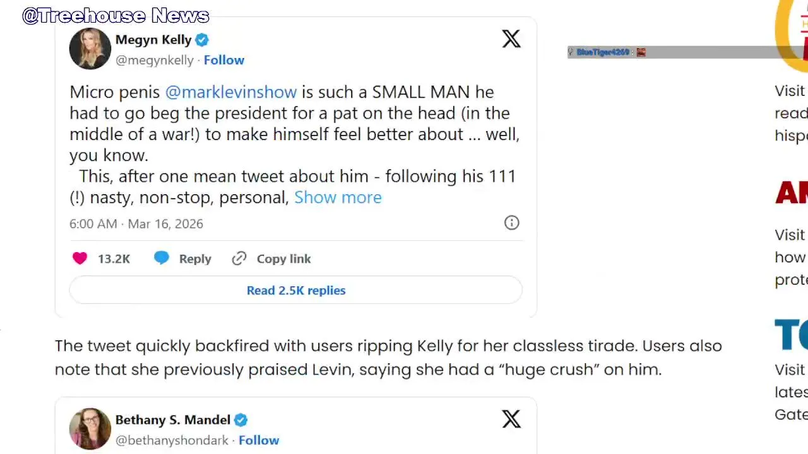Click the Megyn Kelly display name
This screenshot has width=808, height=454.
click(x=153, y=40)
